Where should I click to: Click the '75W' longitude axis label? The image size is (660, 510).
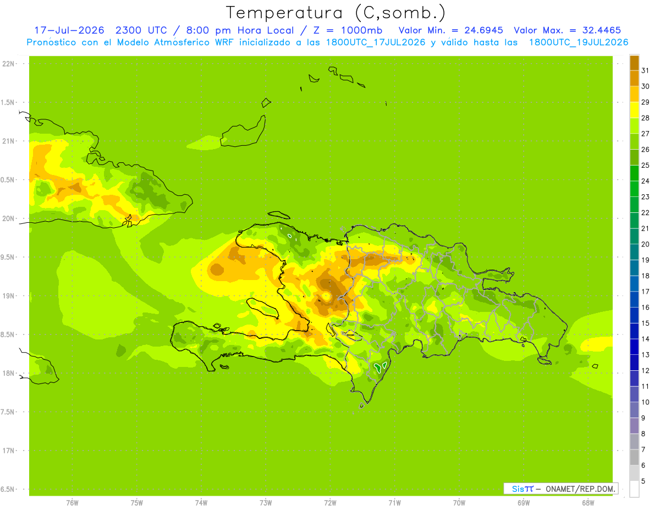[137, 503]
